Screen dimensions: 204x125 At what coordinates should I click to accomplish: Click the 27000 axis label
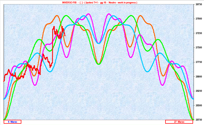tap(199, 19)
